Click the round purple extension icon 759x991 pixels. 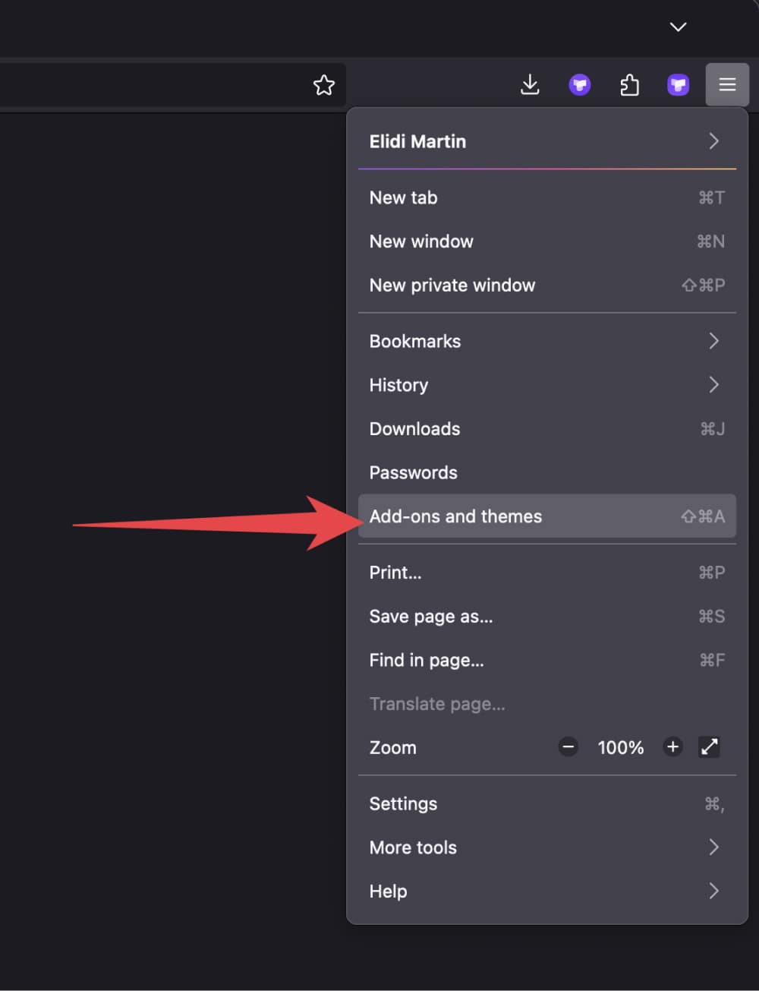point(580,85)
